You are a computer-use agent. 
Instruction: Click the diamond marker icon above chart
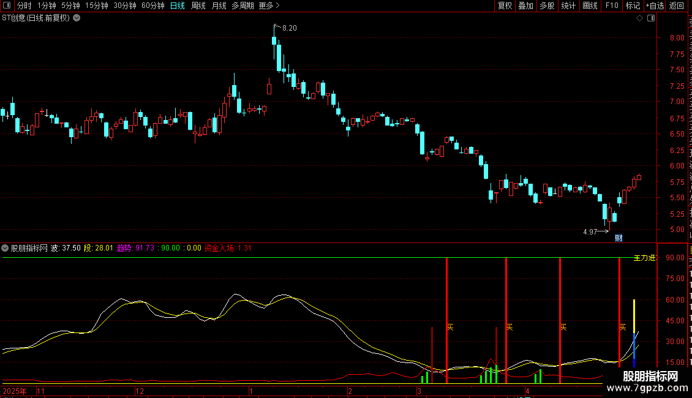click(x=639, y=18)
